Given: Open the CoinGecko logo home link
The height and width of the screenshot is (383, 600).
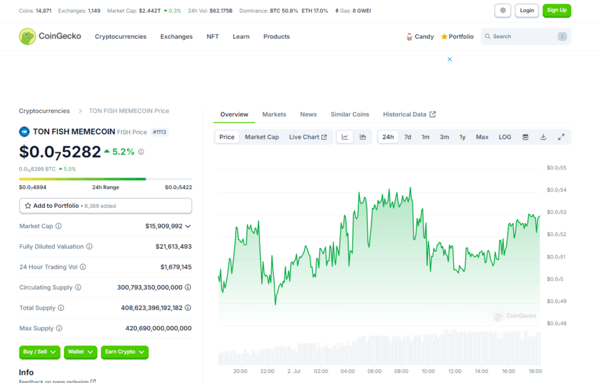Looking at the screenshot, I should [x=50, y=36].
